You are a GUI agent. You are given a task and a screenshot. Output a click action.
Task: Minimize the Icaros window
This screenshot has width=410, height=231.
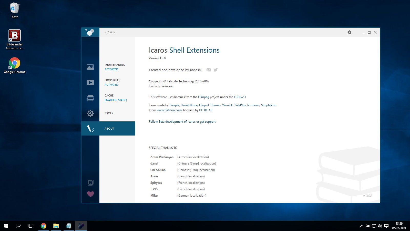363,32
